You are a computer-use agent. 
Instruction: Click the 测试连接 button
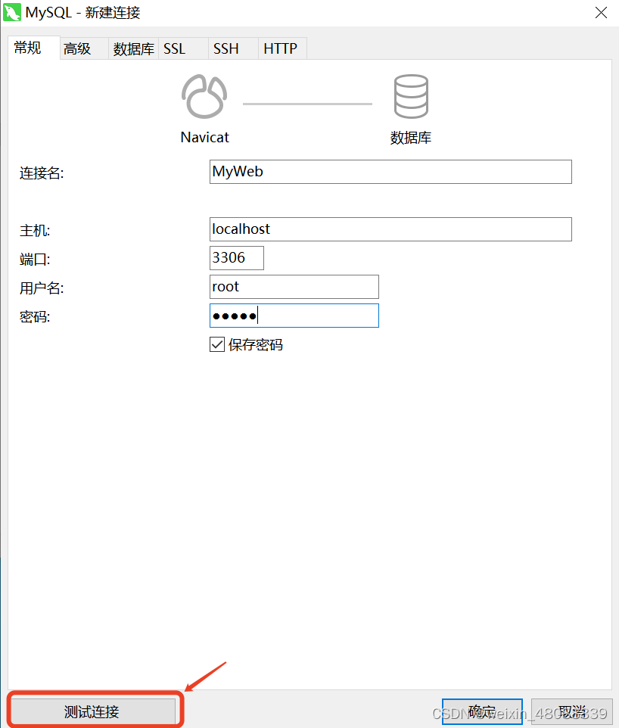click(x=93, y=711)
